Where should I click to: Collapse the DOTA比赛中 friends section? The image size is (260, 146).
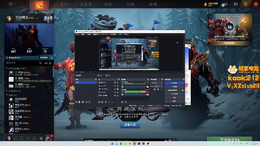click(x=7, y=68)
